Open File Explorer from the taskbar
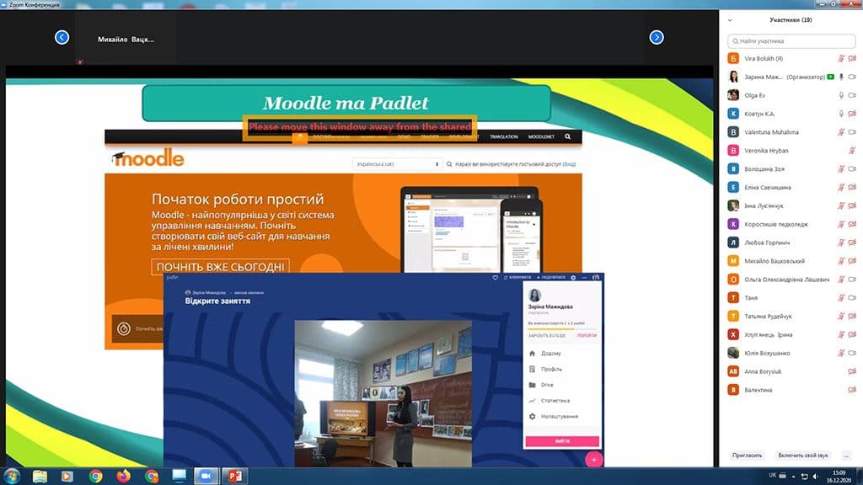Screen dimensions: 863x485 coord(40,477)
